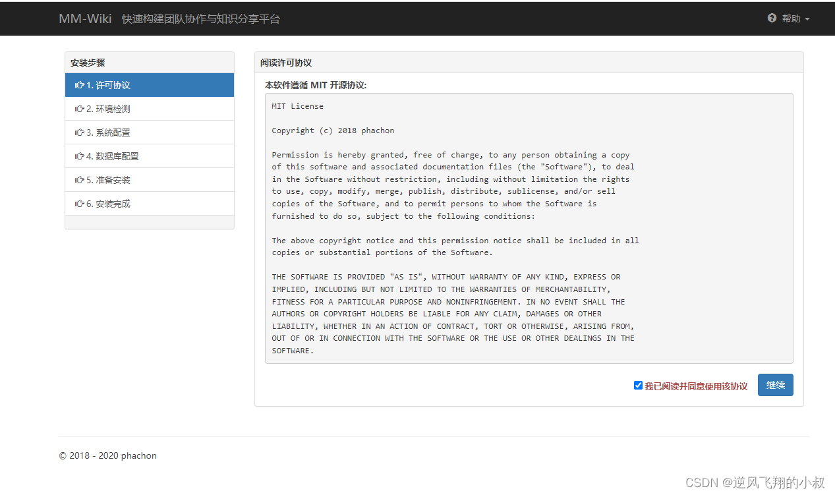
Task: Click hand icon beside 许可协议
Action: (80, 85)
